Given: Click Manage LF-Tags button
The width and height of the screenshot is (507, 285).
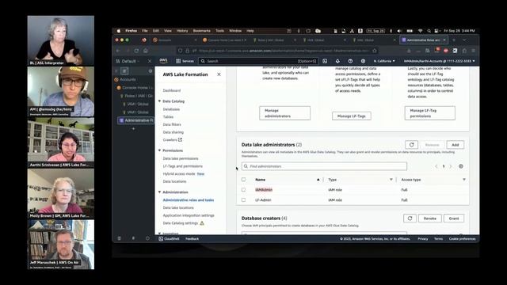Looking at the screenshot, I should [x=352, y=116].
